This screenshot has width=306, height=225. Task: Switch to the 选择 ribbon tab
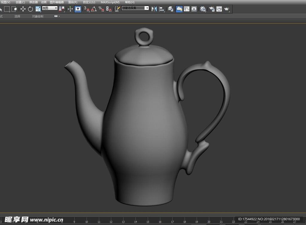[17, 16]
